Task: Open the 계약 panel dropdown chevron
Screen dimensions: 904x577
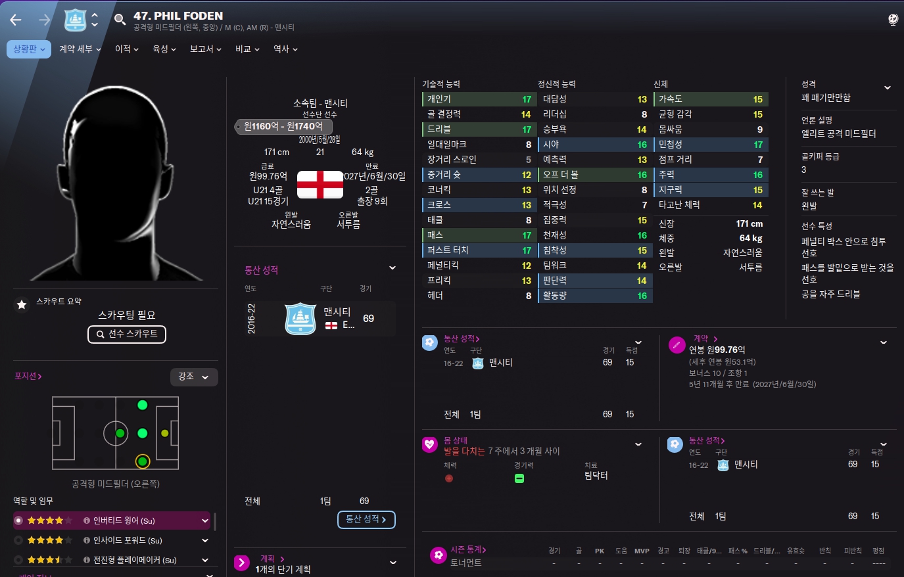Action: pos(884,342)
